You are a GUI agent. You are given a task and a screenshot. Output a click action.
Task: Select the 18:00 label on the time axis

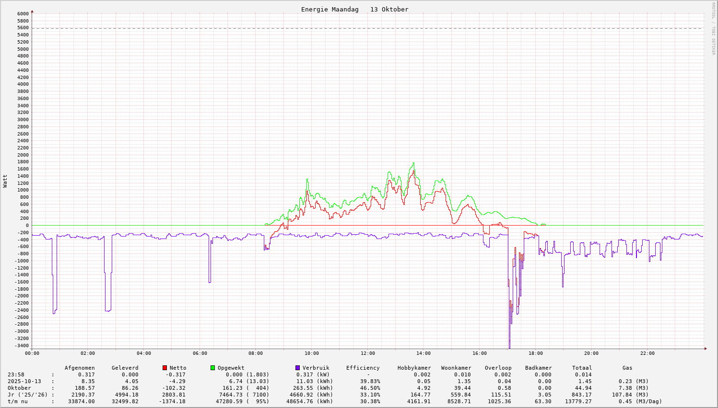tap(535, 353)
